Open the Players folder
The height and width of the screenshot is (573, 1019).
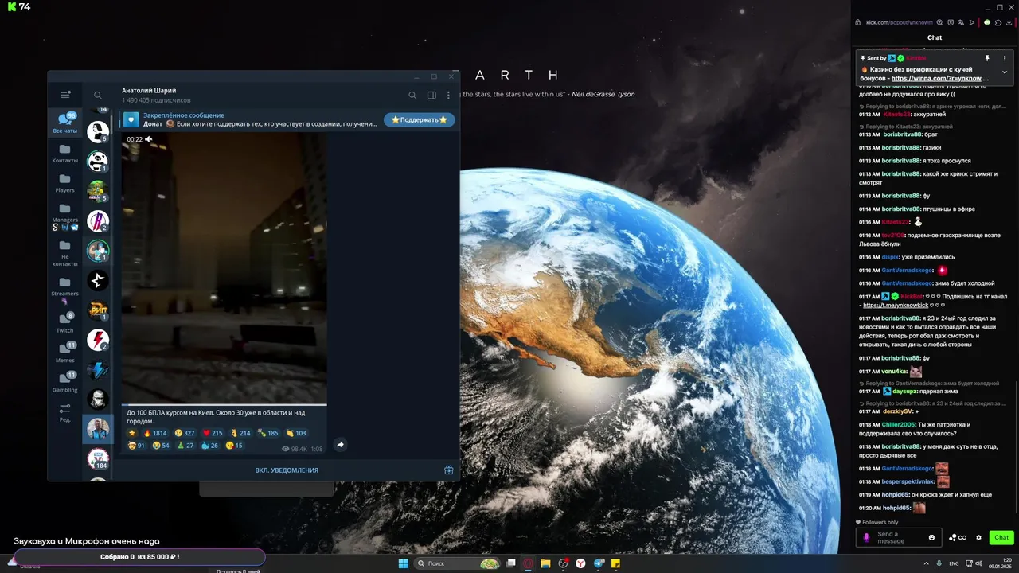(65, 183)
